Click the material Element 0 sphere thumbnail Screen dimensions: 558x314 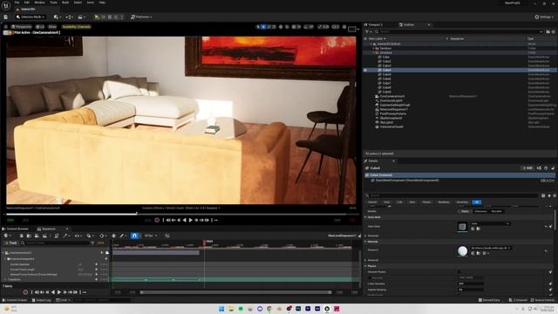[462, 251]
